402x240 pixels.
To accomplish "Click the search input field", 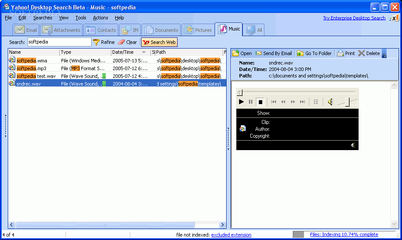I will (59, 42).
